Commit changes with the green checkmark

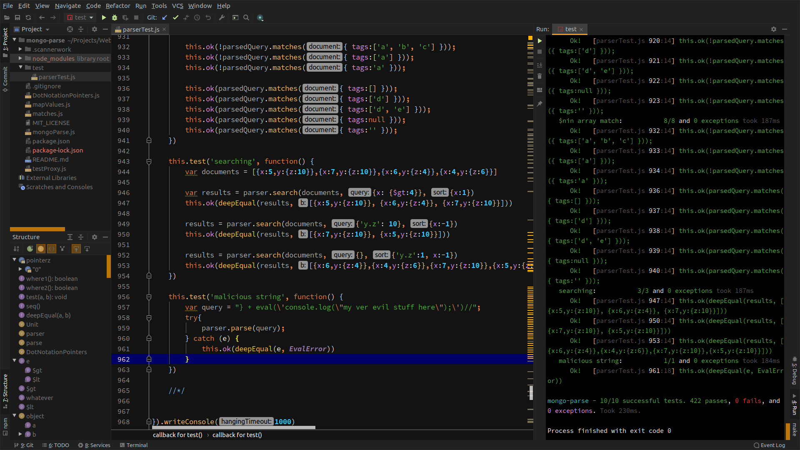click(x=175, y=17)
